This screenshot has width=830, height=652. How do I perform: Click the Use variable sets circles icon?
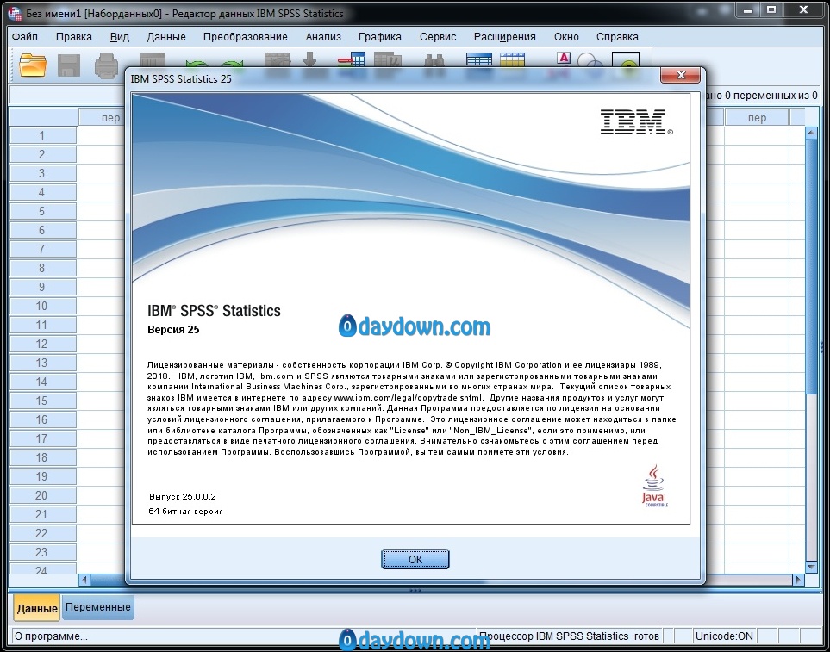590,59
